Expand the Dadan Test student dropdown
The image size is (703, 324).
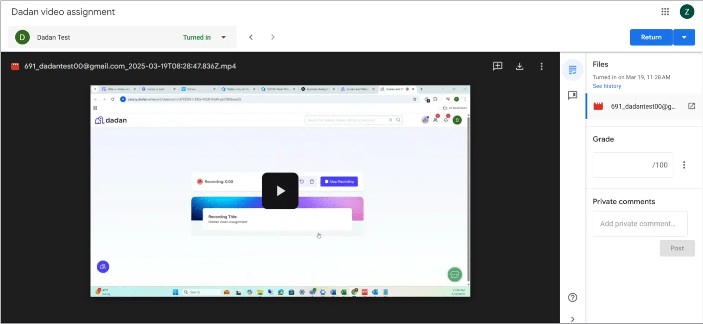223,37
